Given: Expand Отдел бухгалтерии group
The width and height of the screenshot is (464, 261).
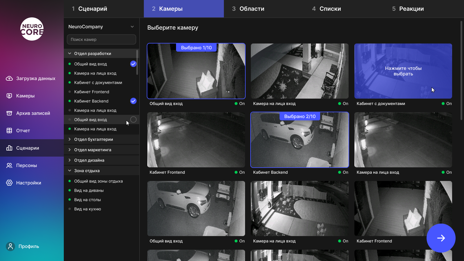Looking at the screenshot, I should (x=101, y=139).
